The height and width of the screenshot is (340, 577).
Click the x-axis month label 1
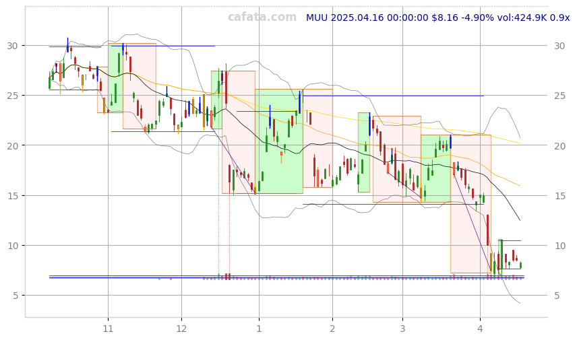tap(259, 329)
